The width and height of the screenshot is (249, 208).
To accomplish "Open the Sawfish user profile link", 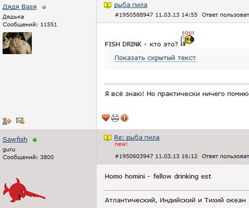I will (x=15, y=139).
